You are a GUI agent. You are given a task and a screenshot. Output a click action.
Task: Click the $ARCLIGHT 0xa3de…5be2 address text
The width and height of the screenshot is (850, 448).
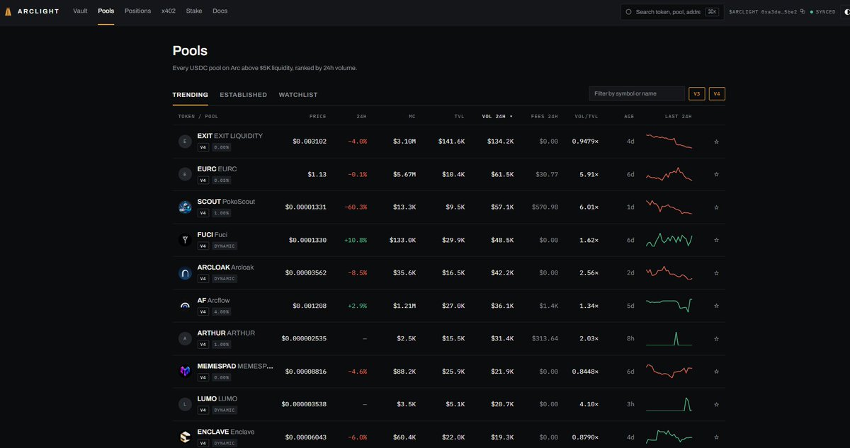pos(763,12)
